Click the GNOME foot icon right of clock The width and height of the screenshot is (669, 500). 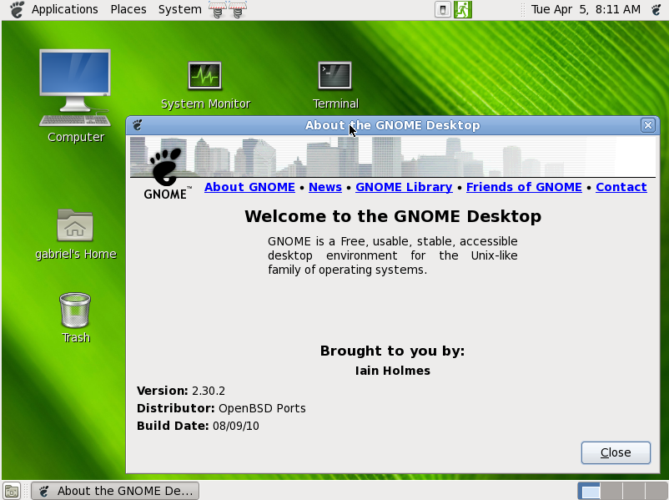pyautogui.click(x=656, y=9)
